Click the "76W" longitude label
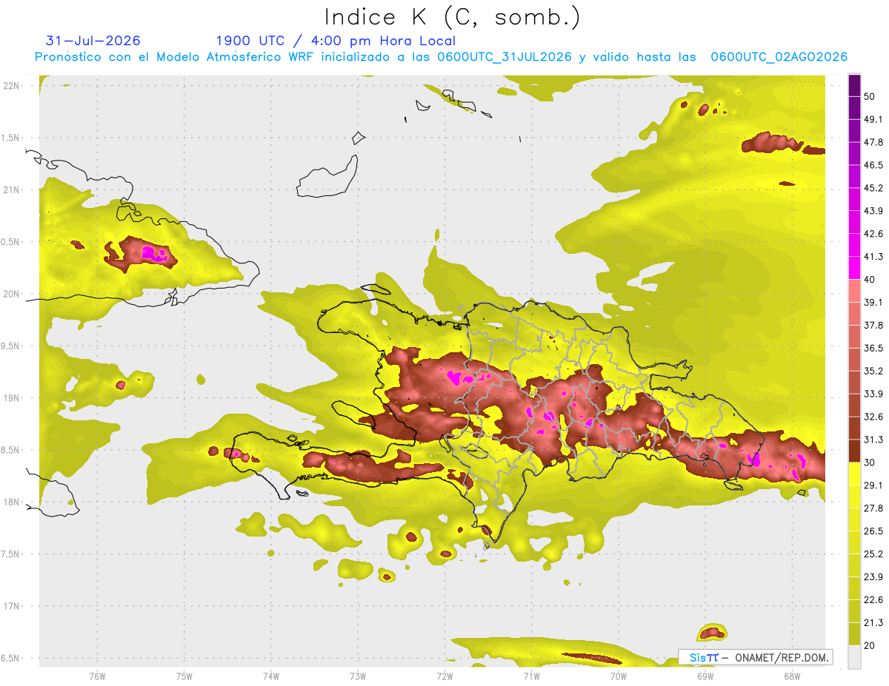The height and width of the screenshot is (686, 889). coord(97,676)
